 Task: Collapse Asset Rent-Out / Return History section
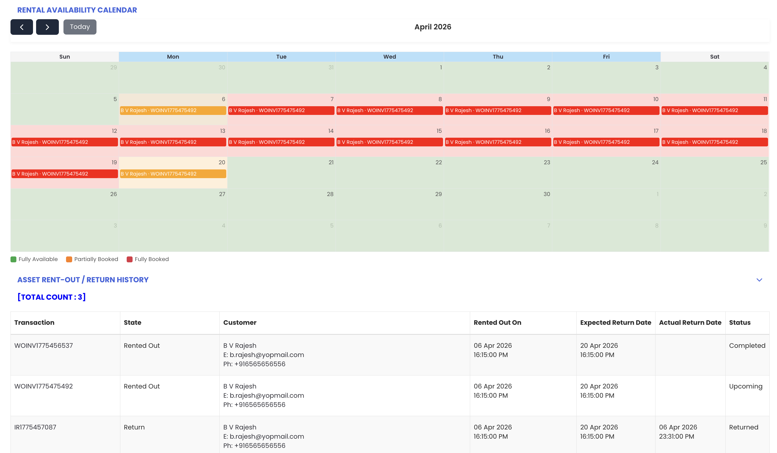759,280
